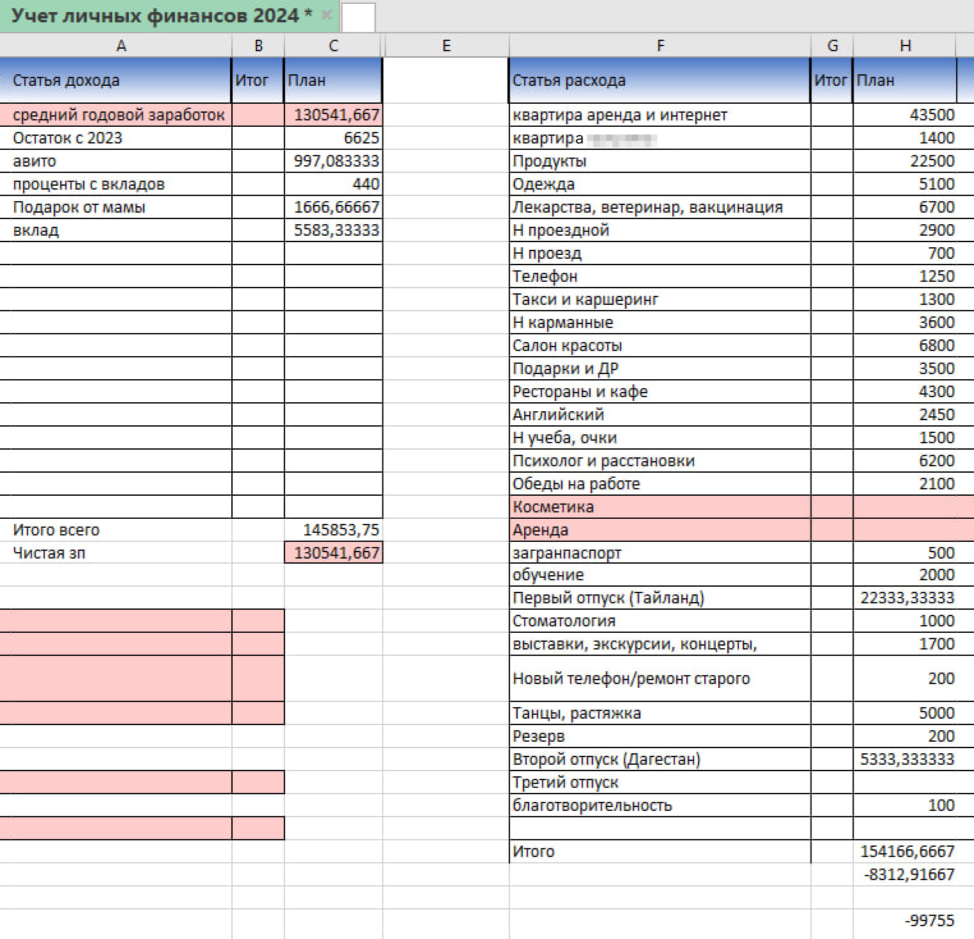The image size is (974, 939).
Task: Select the 'Психолог и расстановки' cell
Action: coord(660,461)
